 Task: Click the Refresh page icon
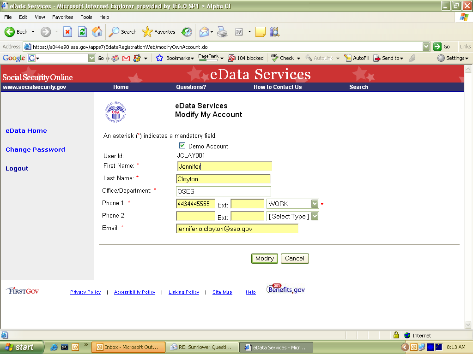[x=82, y=32]
